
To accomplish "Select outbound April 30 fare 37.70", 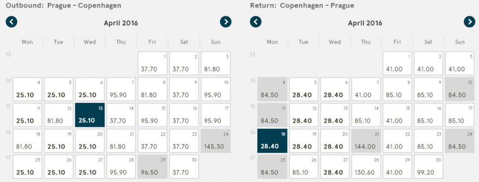I will [184, 166].
